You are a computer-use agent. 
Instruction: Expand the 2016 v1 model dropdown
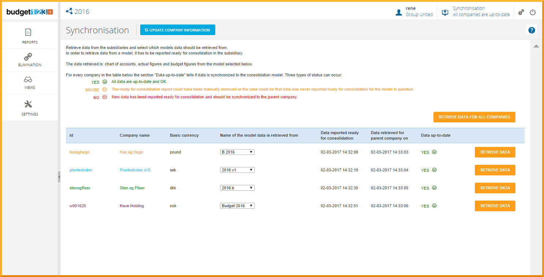(x=237, y=170)
